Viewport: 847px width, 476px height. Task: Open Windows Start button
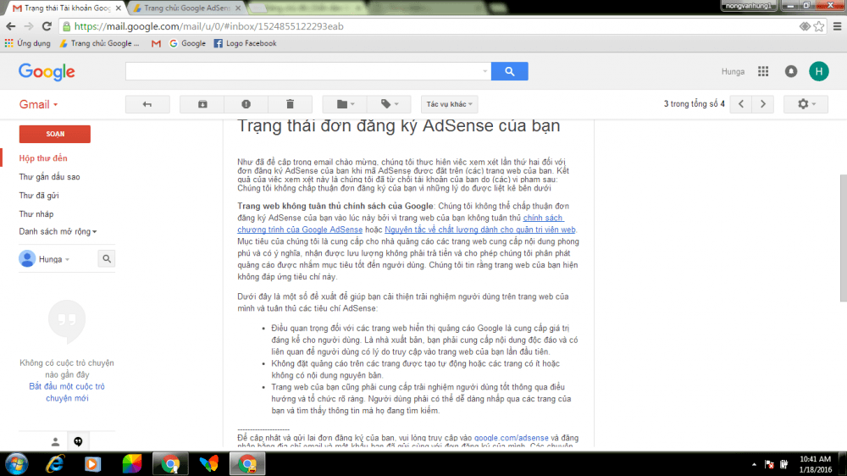pos(17,464)
